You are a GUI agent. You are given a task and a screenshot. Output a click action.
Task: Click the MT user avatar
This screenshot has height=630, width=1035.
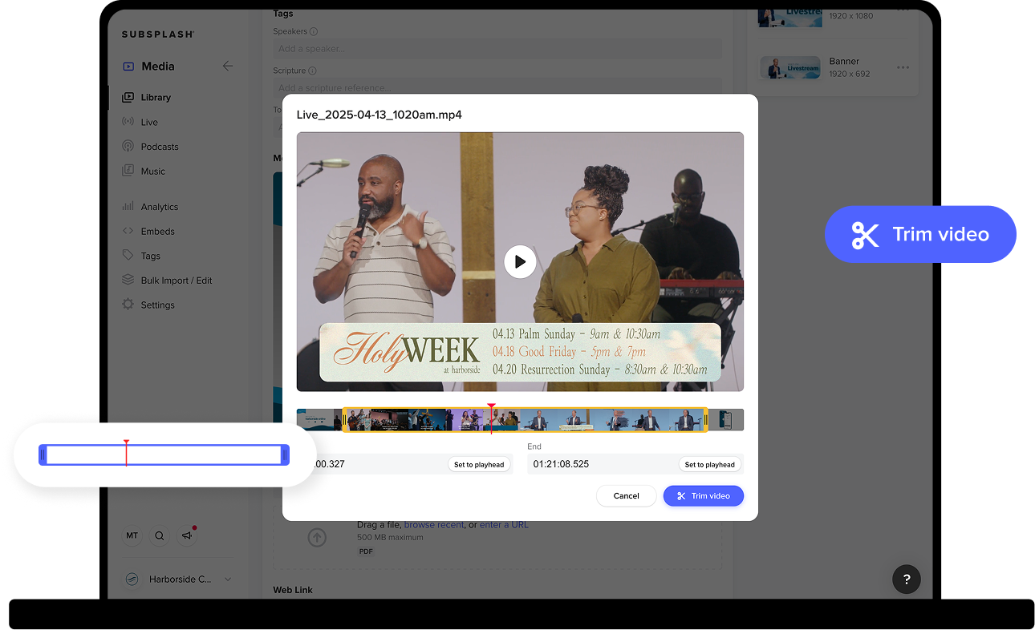pyautogui.click(x=132, y=535)
